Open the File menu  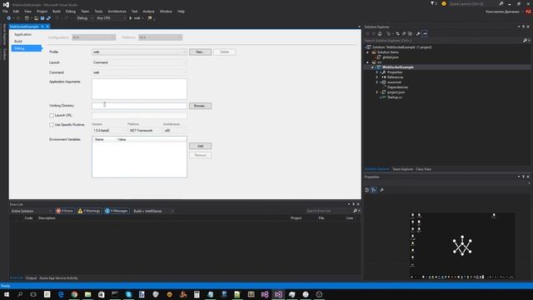5,11
